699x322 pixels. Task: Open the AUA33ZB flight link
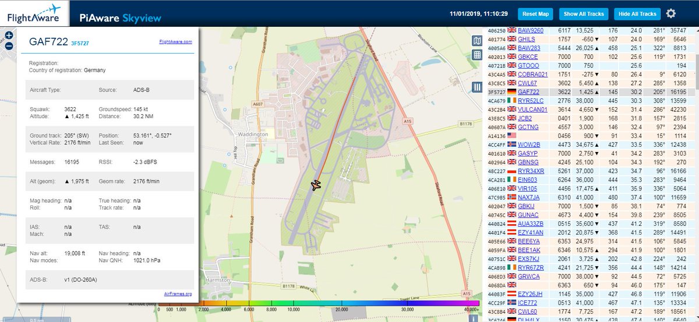(x=531, y=224)
